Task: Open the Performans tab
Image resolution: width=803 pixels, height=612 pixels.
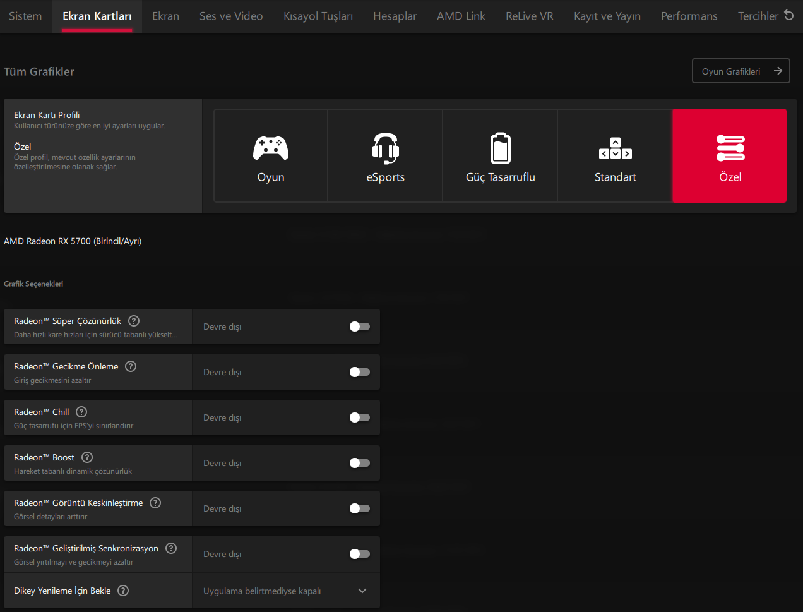Action: 689,16
